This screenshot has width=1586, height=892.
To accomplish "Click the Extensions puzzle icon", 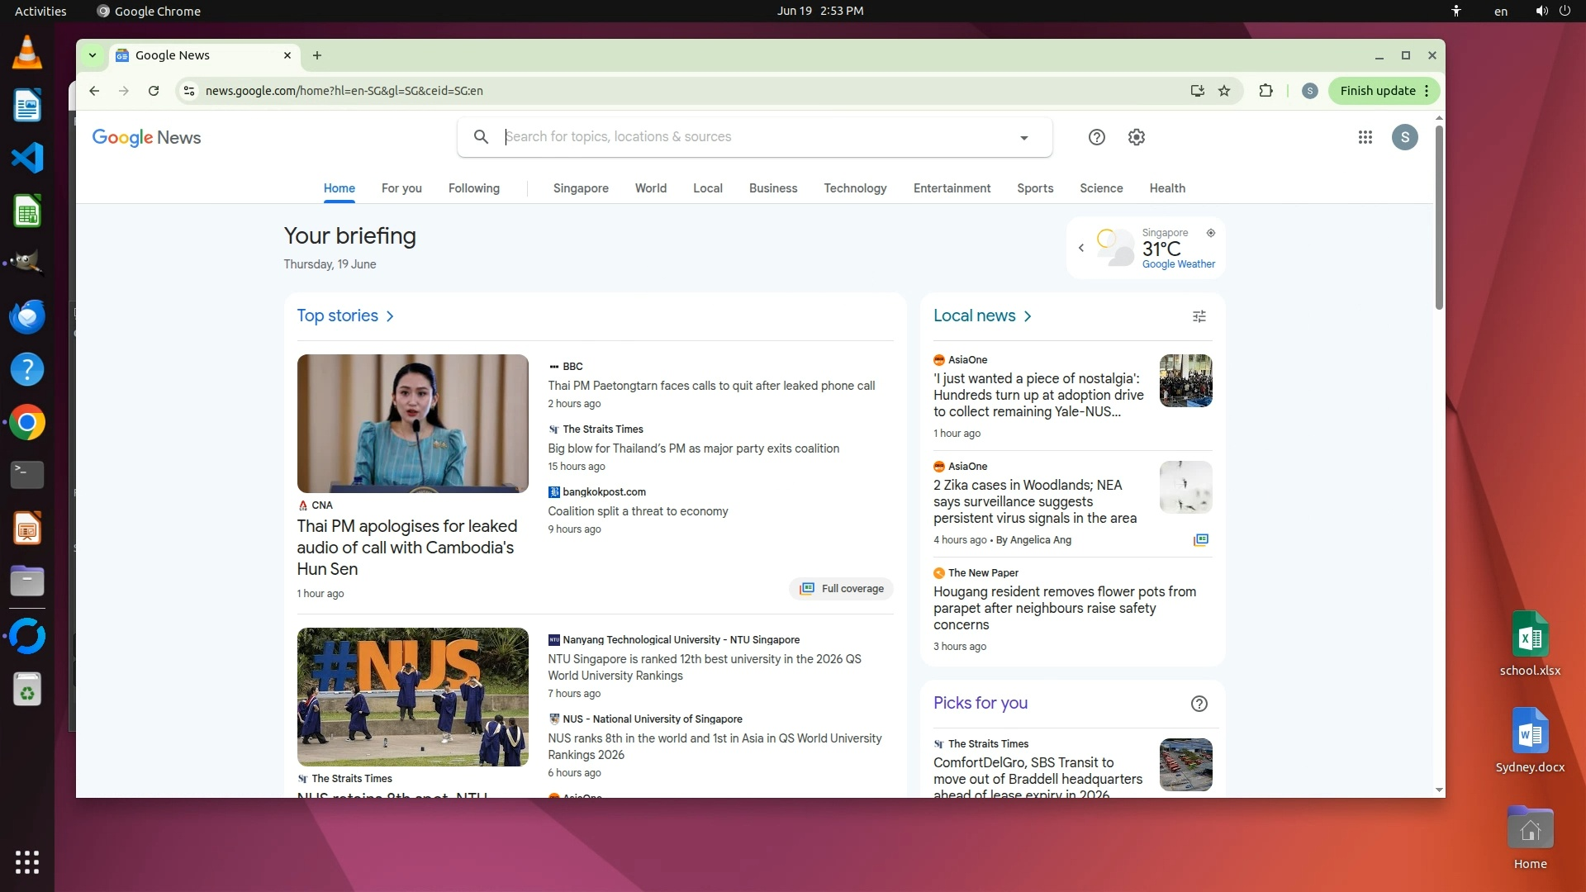I will pyautogui.click(x=1265, y=91).
